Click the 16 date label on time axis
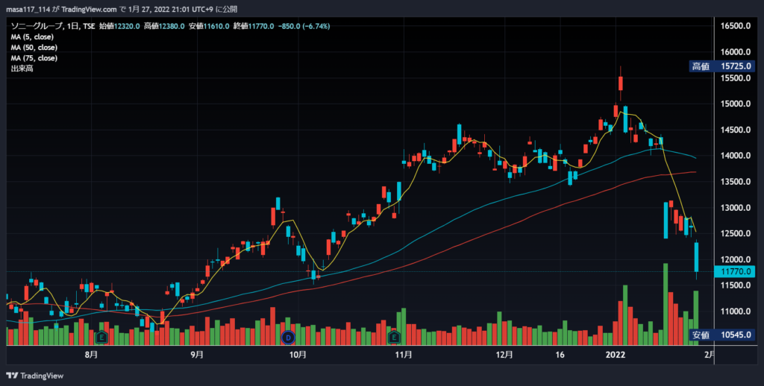 (560, 355)
